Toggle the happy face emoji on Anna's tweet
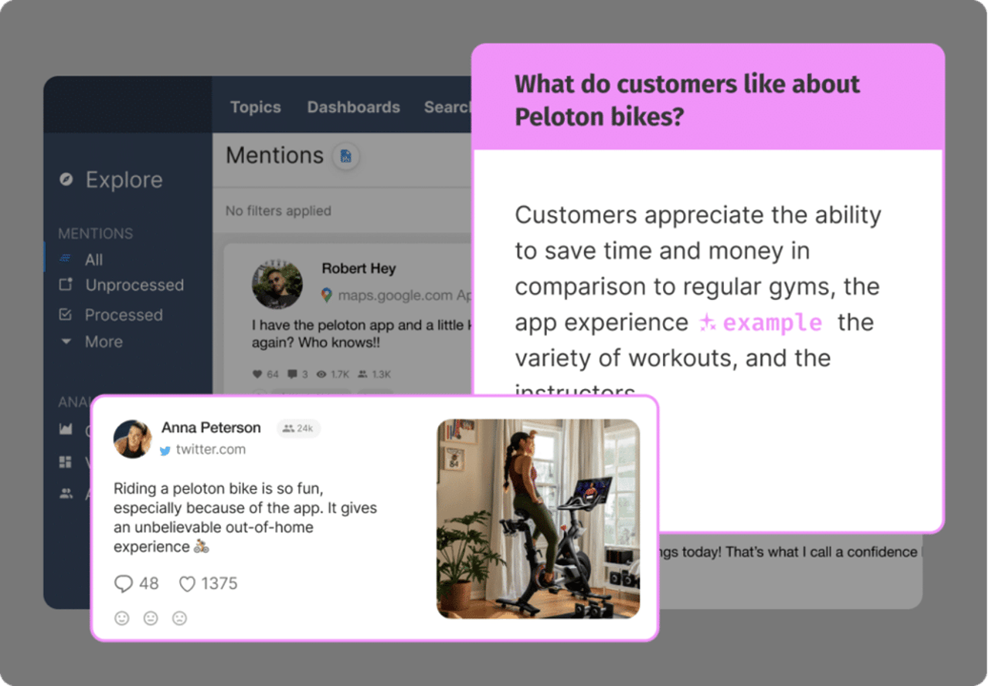Screen dimensions: 989x686 pos(121,618)
